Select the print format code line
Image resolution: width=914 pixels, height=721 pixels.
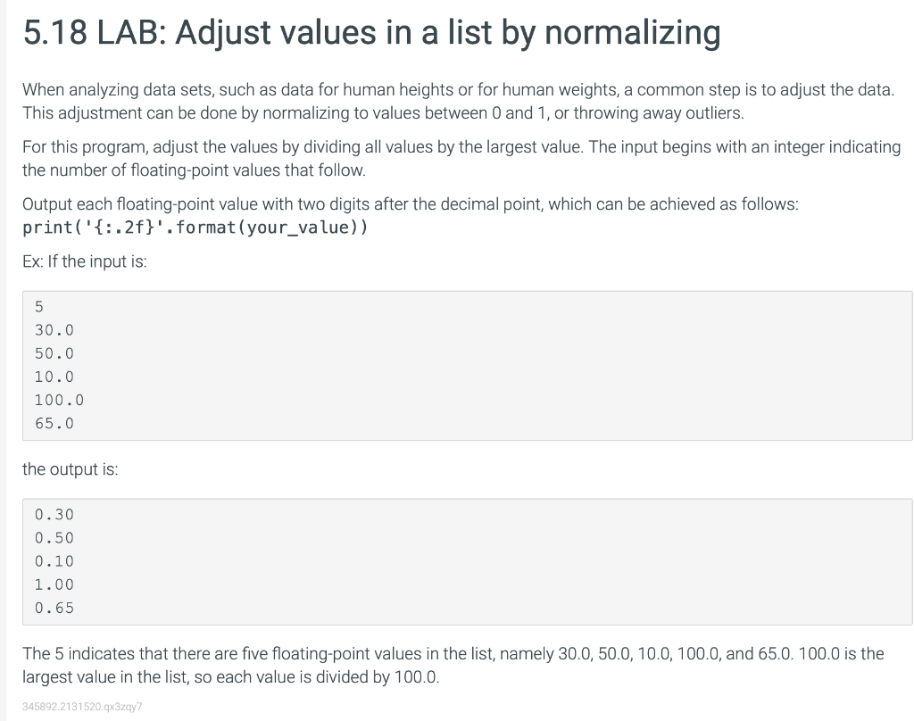[x=195, y=228]
